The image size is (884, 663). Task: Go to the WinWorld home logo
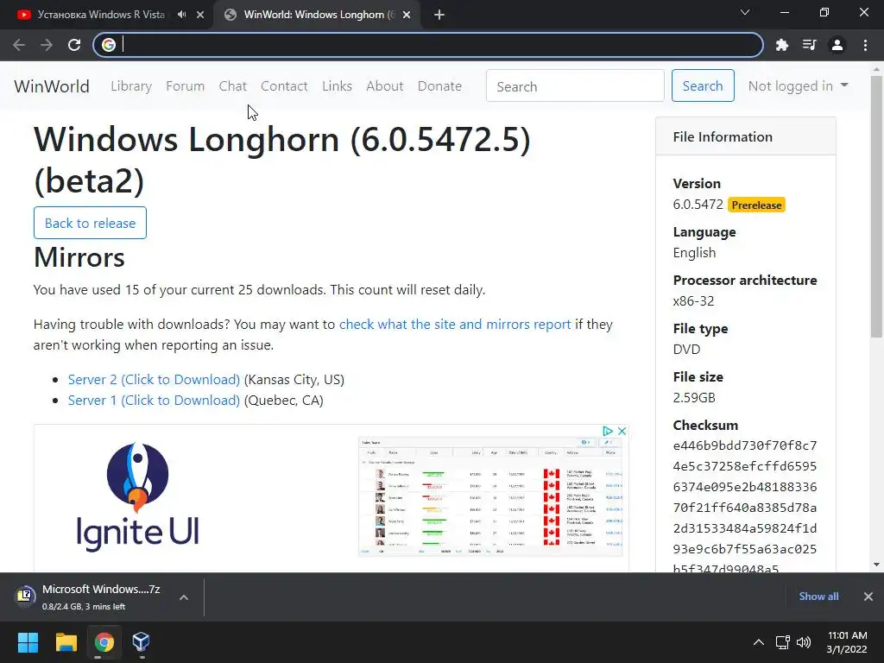click(52, 86)
